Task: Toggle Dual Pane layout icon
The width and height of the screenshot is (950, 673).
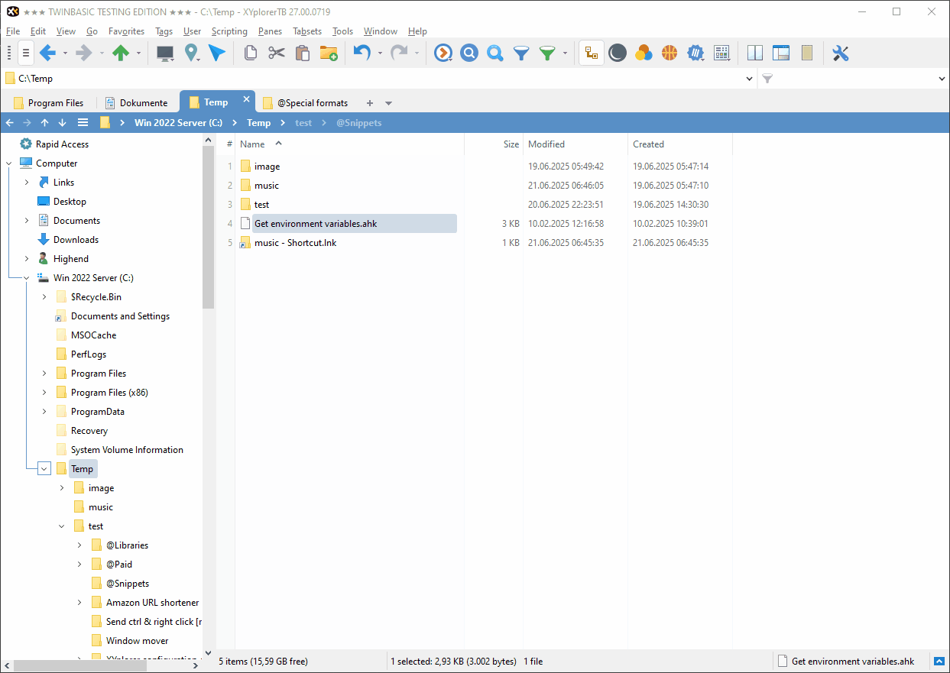Action: pos(755,53)
